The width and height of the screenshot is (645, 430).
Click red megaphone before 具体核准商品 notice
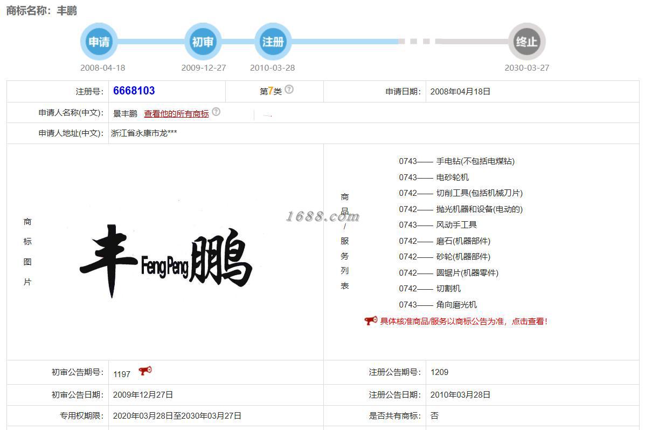(x=371, y=321)
